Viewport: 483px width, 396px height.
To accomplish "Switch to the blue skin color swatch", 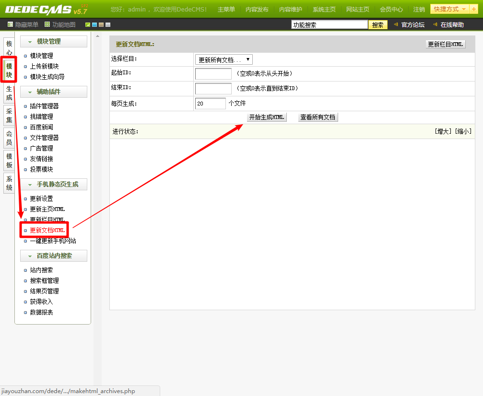I will tap(94, 25).
